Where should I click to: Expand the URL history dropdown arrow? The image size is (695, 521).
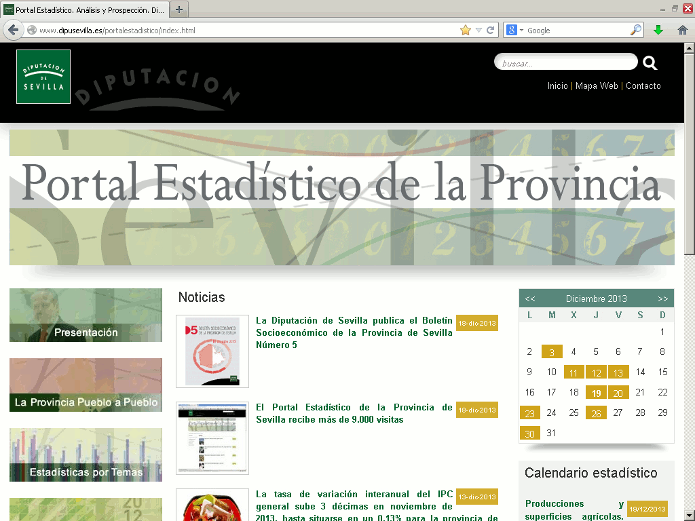pos(478,30)
